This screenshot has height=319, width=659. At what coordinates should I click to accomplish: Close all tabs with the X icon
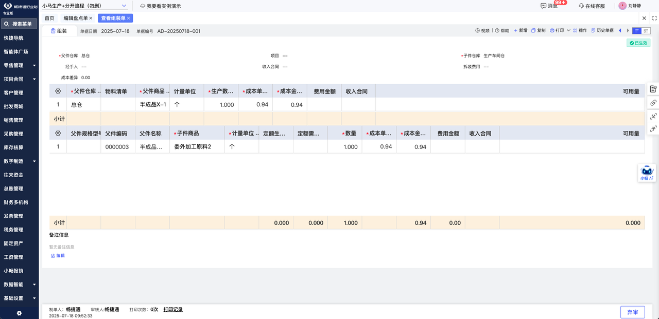644,18
